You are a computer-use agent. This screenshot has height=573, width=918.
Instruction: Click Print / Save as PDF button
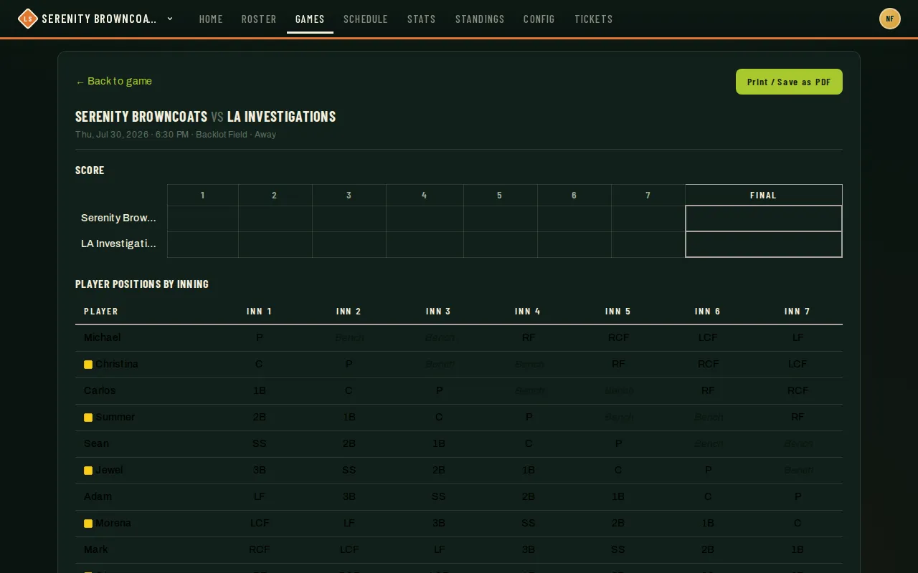pos(789,82)
